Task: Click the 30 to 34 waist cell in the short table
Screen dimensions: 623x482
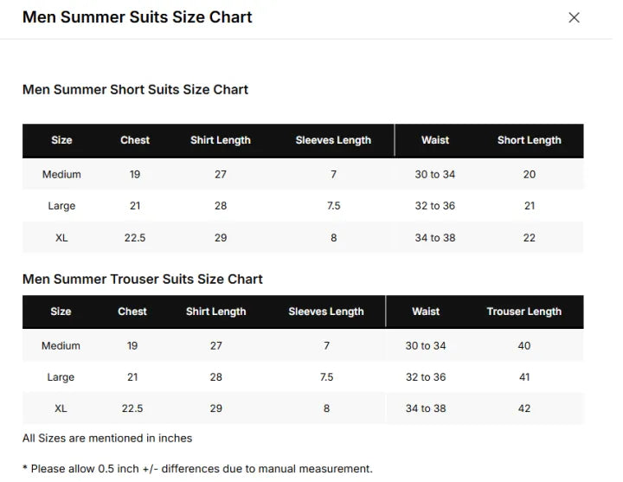Action: click(434, 174)
